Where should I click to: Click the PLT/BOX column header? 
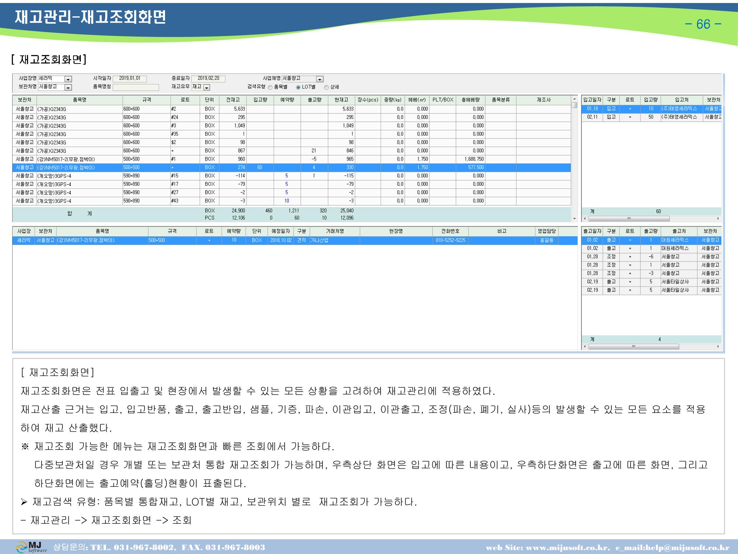(443, 100)
